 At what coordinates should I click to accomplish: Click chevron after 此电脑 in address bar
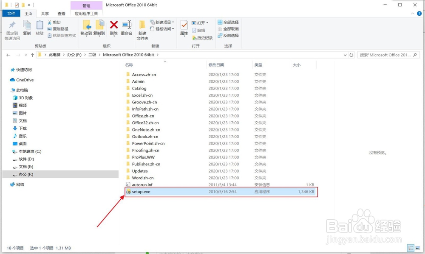[64, 55]
